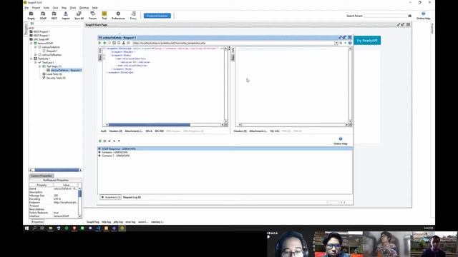Open the Desktop menu
This screenshot has width=458, height=257.
pos(84,8)
